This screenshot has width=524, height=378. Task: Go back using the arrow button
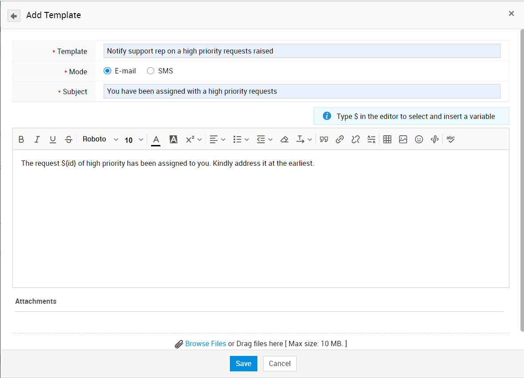[x=14, y=16]
